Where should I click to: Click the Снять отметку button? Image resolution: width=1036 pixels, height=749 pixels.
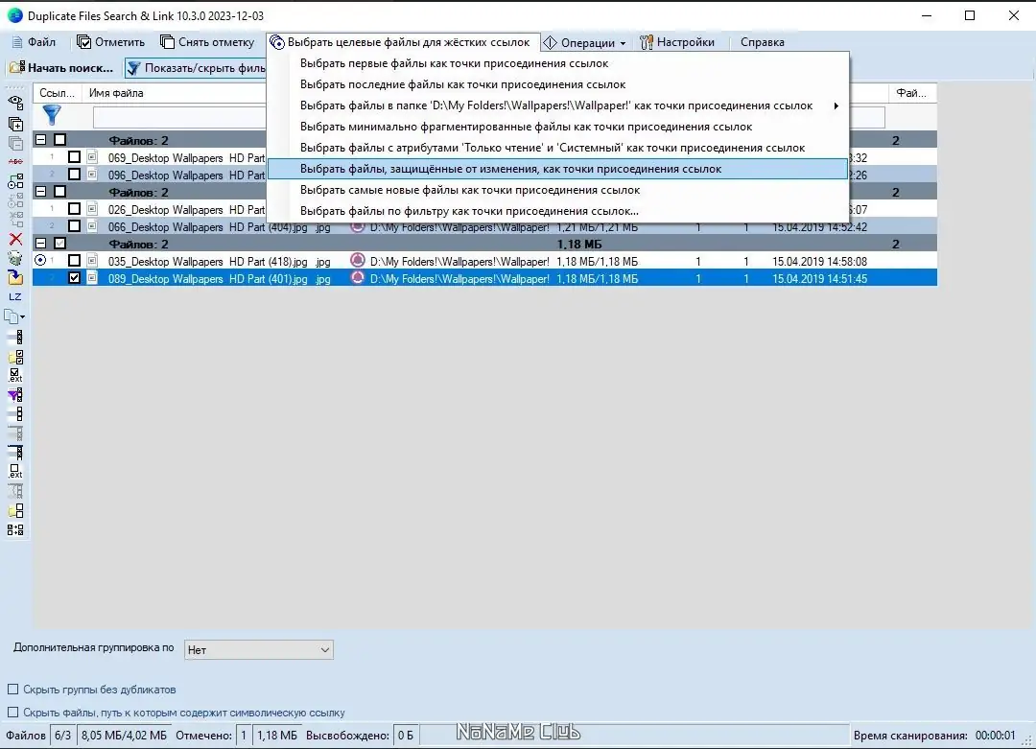[207, 42]
